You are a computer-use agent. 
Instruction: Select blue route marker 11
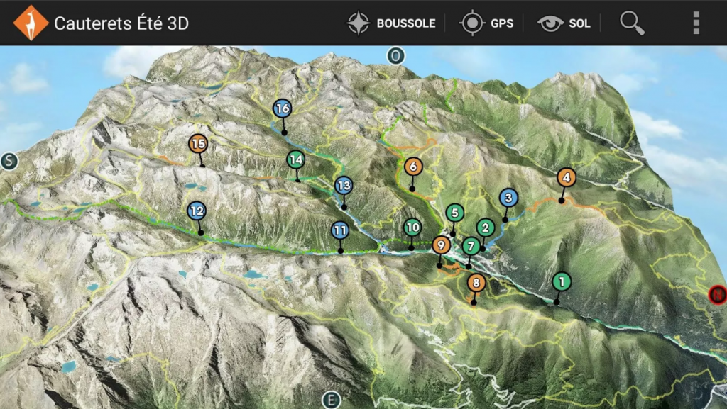pyautogui.click(x=340, y=230)
